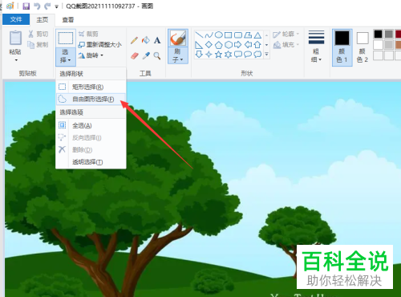The image size is (401, 297).
Task: Click the Save floppy icon in title bar
Action: coord(26,6)
